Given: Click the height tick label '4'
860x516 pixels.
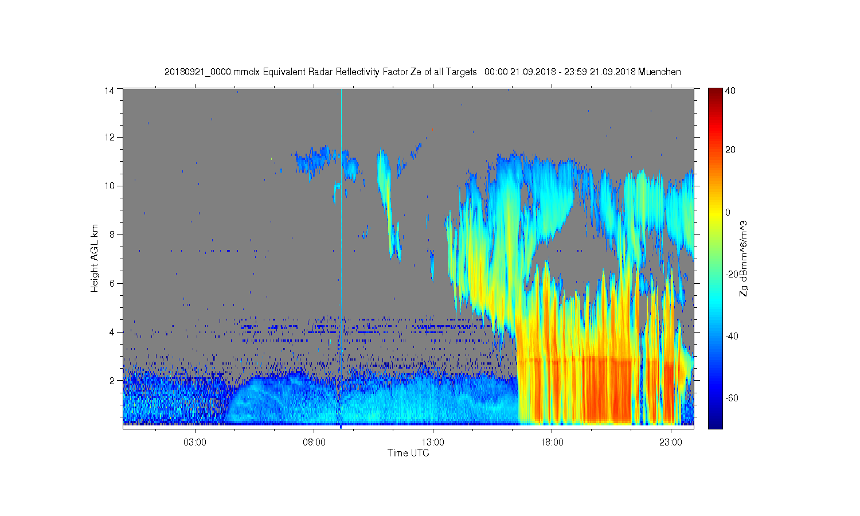Looking at the screenshot, I should (112, 332).
